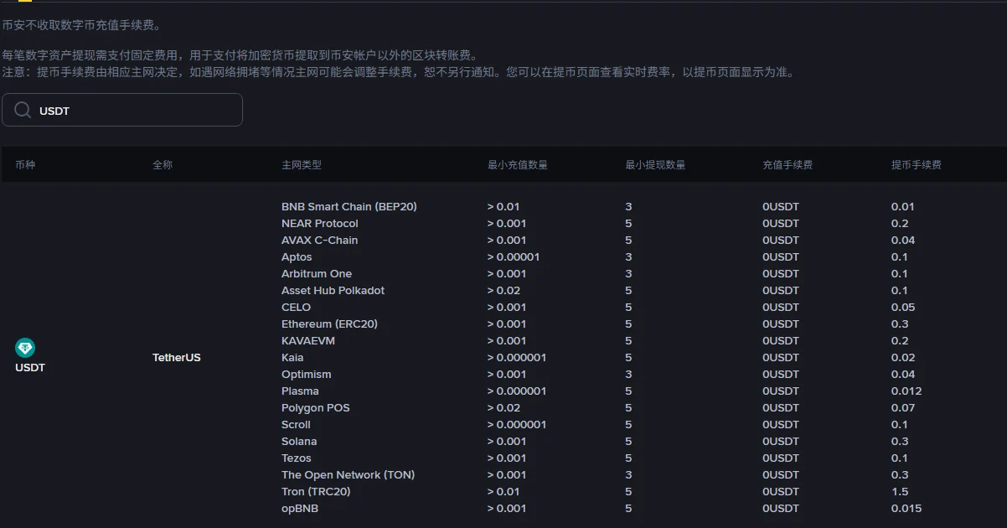Select Kaia network row
The width and height of the screenshot is (1007, 528).
tap(292, 358)
